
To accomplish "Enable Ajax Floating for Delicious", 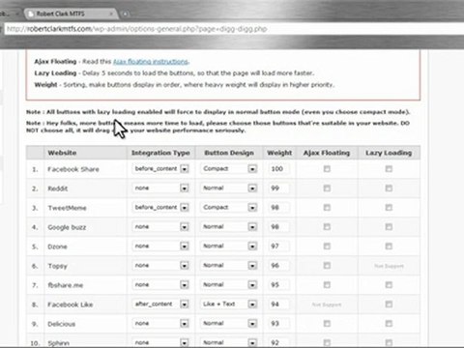I will coord(327,324).
